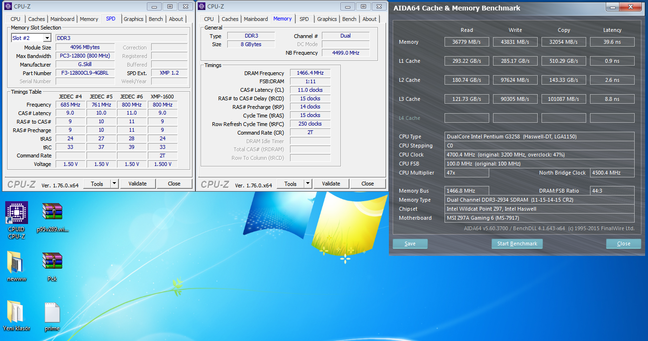Click the Row Refresh Cycle Time value 250 clocks
Screen dimensions: 648x341
coord(310,124)
